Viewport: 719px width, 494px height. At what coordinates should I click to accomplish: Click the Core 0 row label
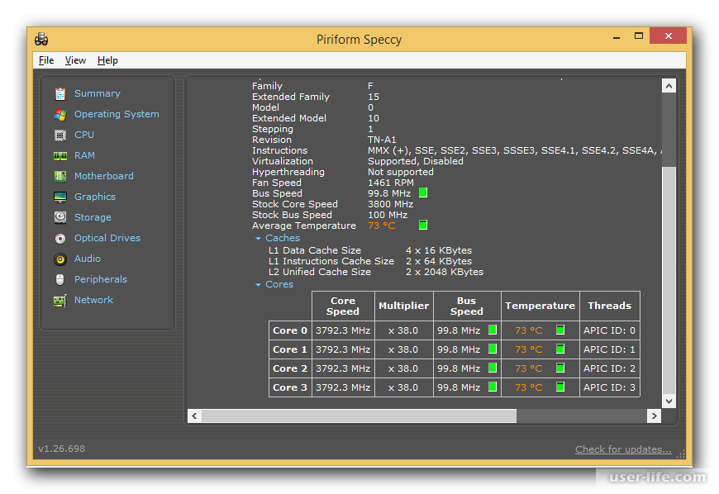coord(290,330)
